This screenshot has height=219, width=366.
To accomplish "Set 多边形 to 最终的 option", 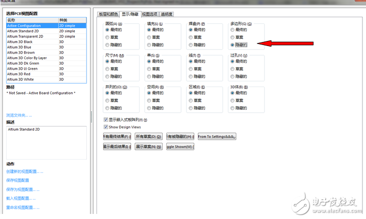I will [233, 30].
